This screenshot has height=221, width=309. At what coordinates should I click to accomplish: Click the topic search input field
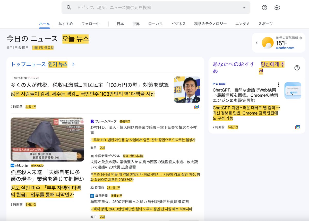(142, 7)
